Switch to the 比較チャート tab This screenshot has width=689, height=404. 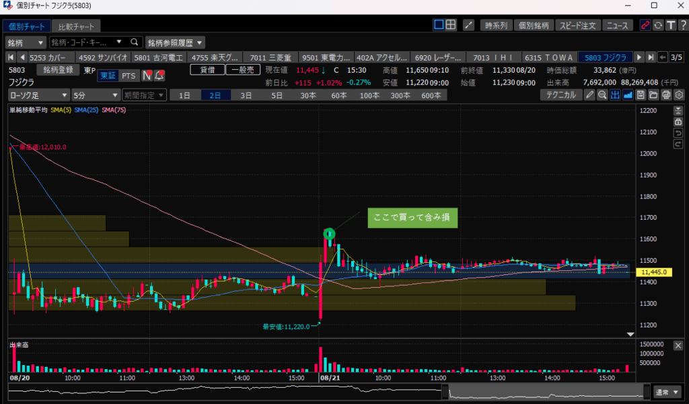pos(77,26)
